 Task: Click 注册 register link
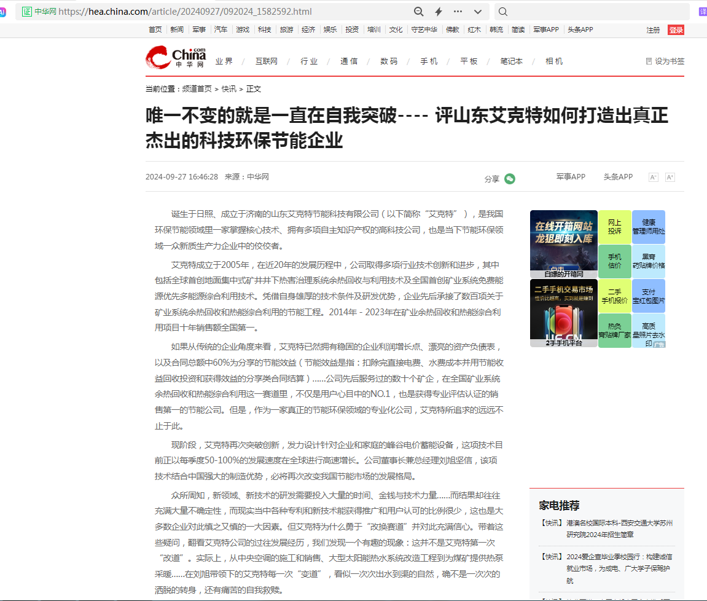[653, 30]
